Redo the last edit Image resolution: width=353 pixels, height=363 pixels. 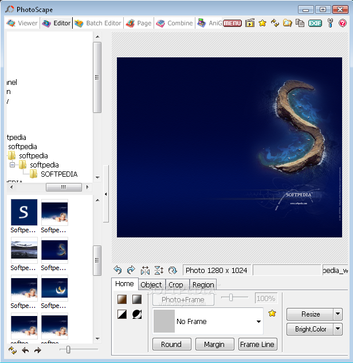131,270
